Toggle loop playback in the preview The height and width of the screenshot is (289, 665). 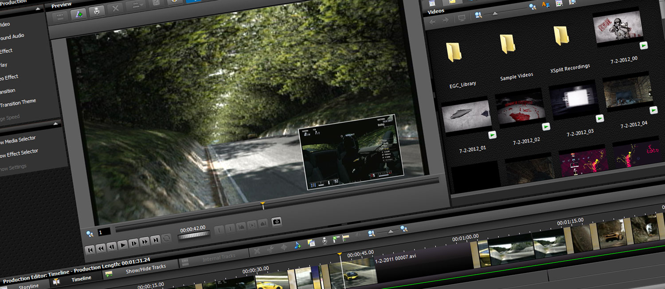tap(166, 238)
